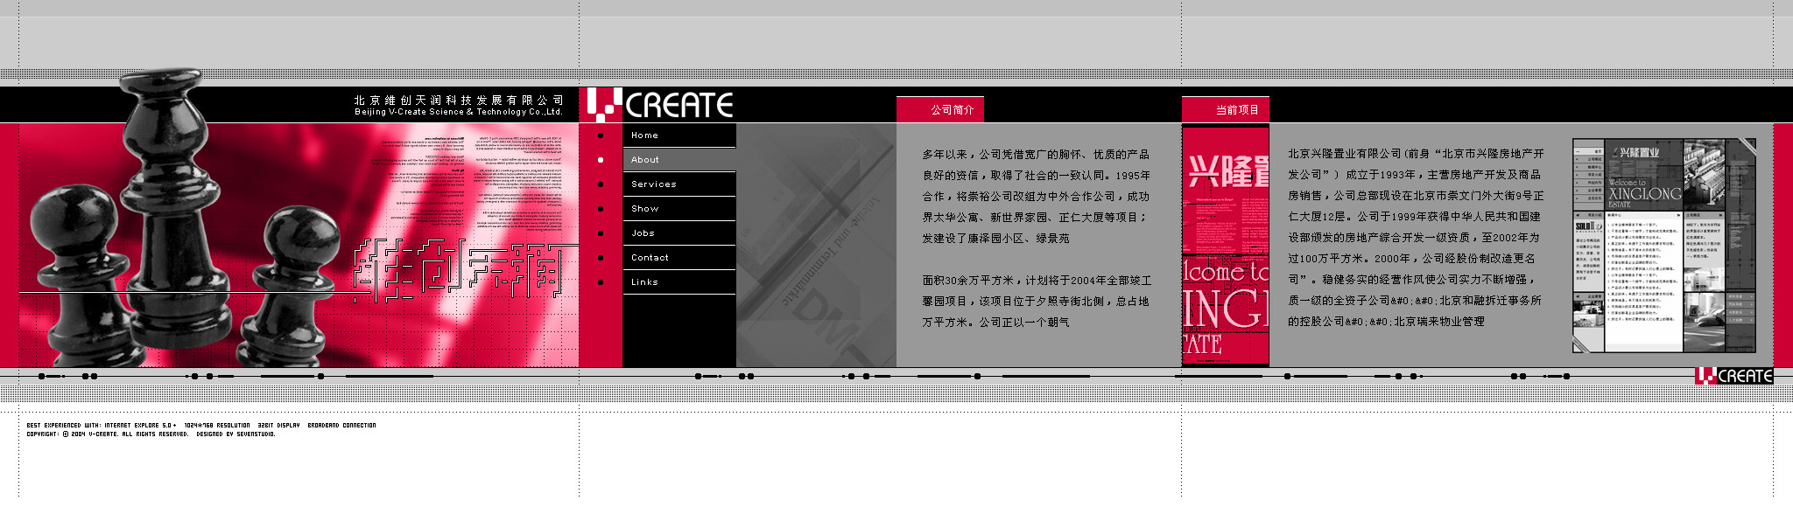Image resolution: width=1793 pixels, height=507 pixels.
Task: Click Beijing V-Create Science & Technology Co.,Ltd. text
Action: [459, 112]
